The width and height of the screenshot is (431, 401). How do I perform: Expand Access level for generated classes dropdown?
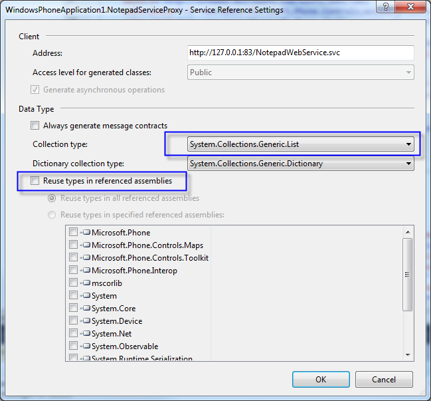point(408,72)
